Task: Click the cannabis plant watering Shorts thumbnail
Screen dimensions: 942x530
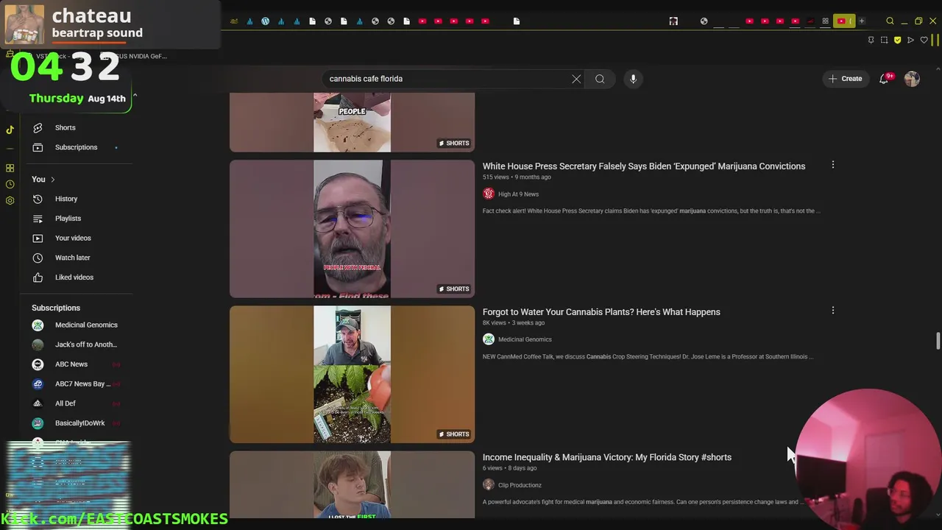Action: tap(352, 375)
